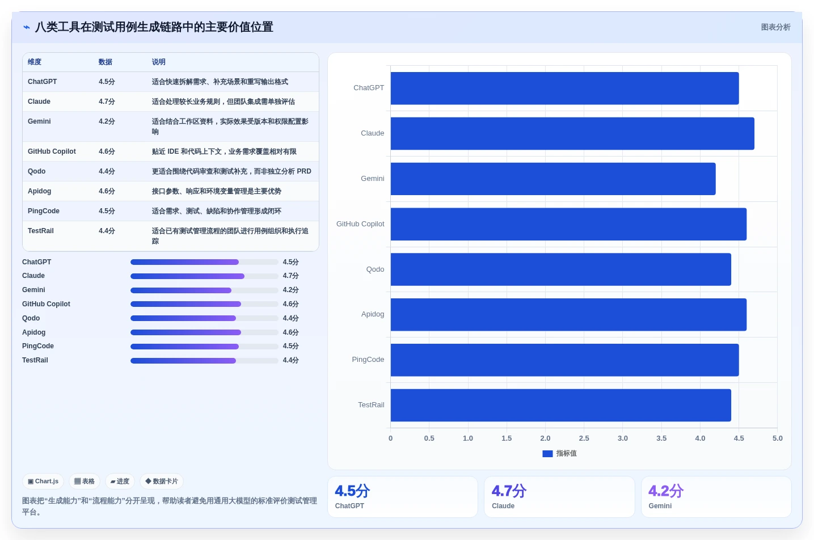Click the 4.7分 value in Claude table row

(107, 102)
